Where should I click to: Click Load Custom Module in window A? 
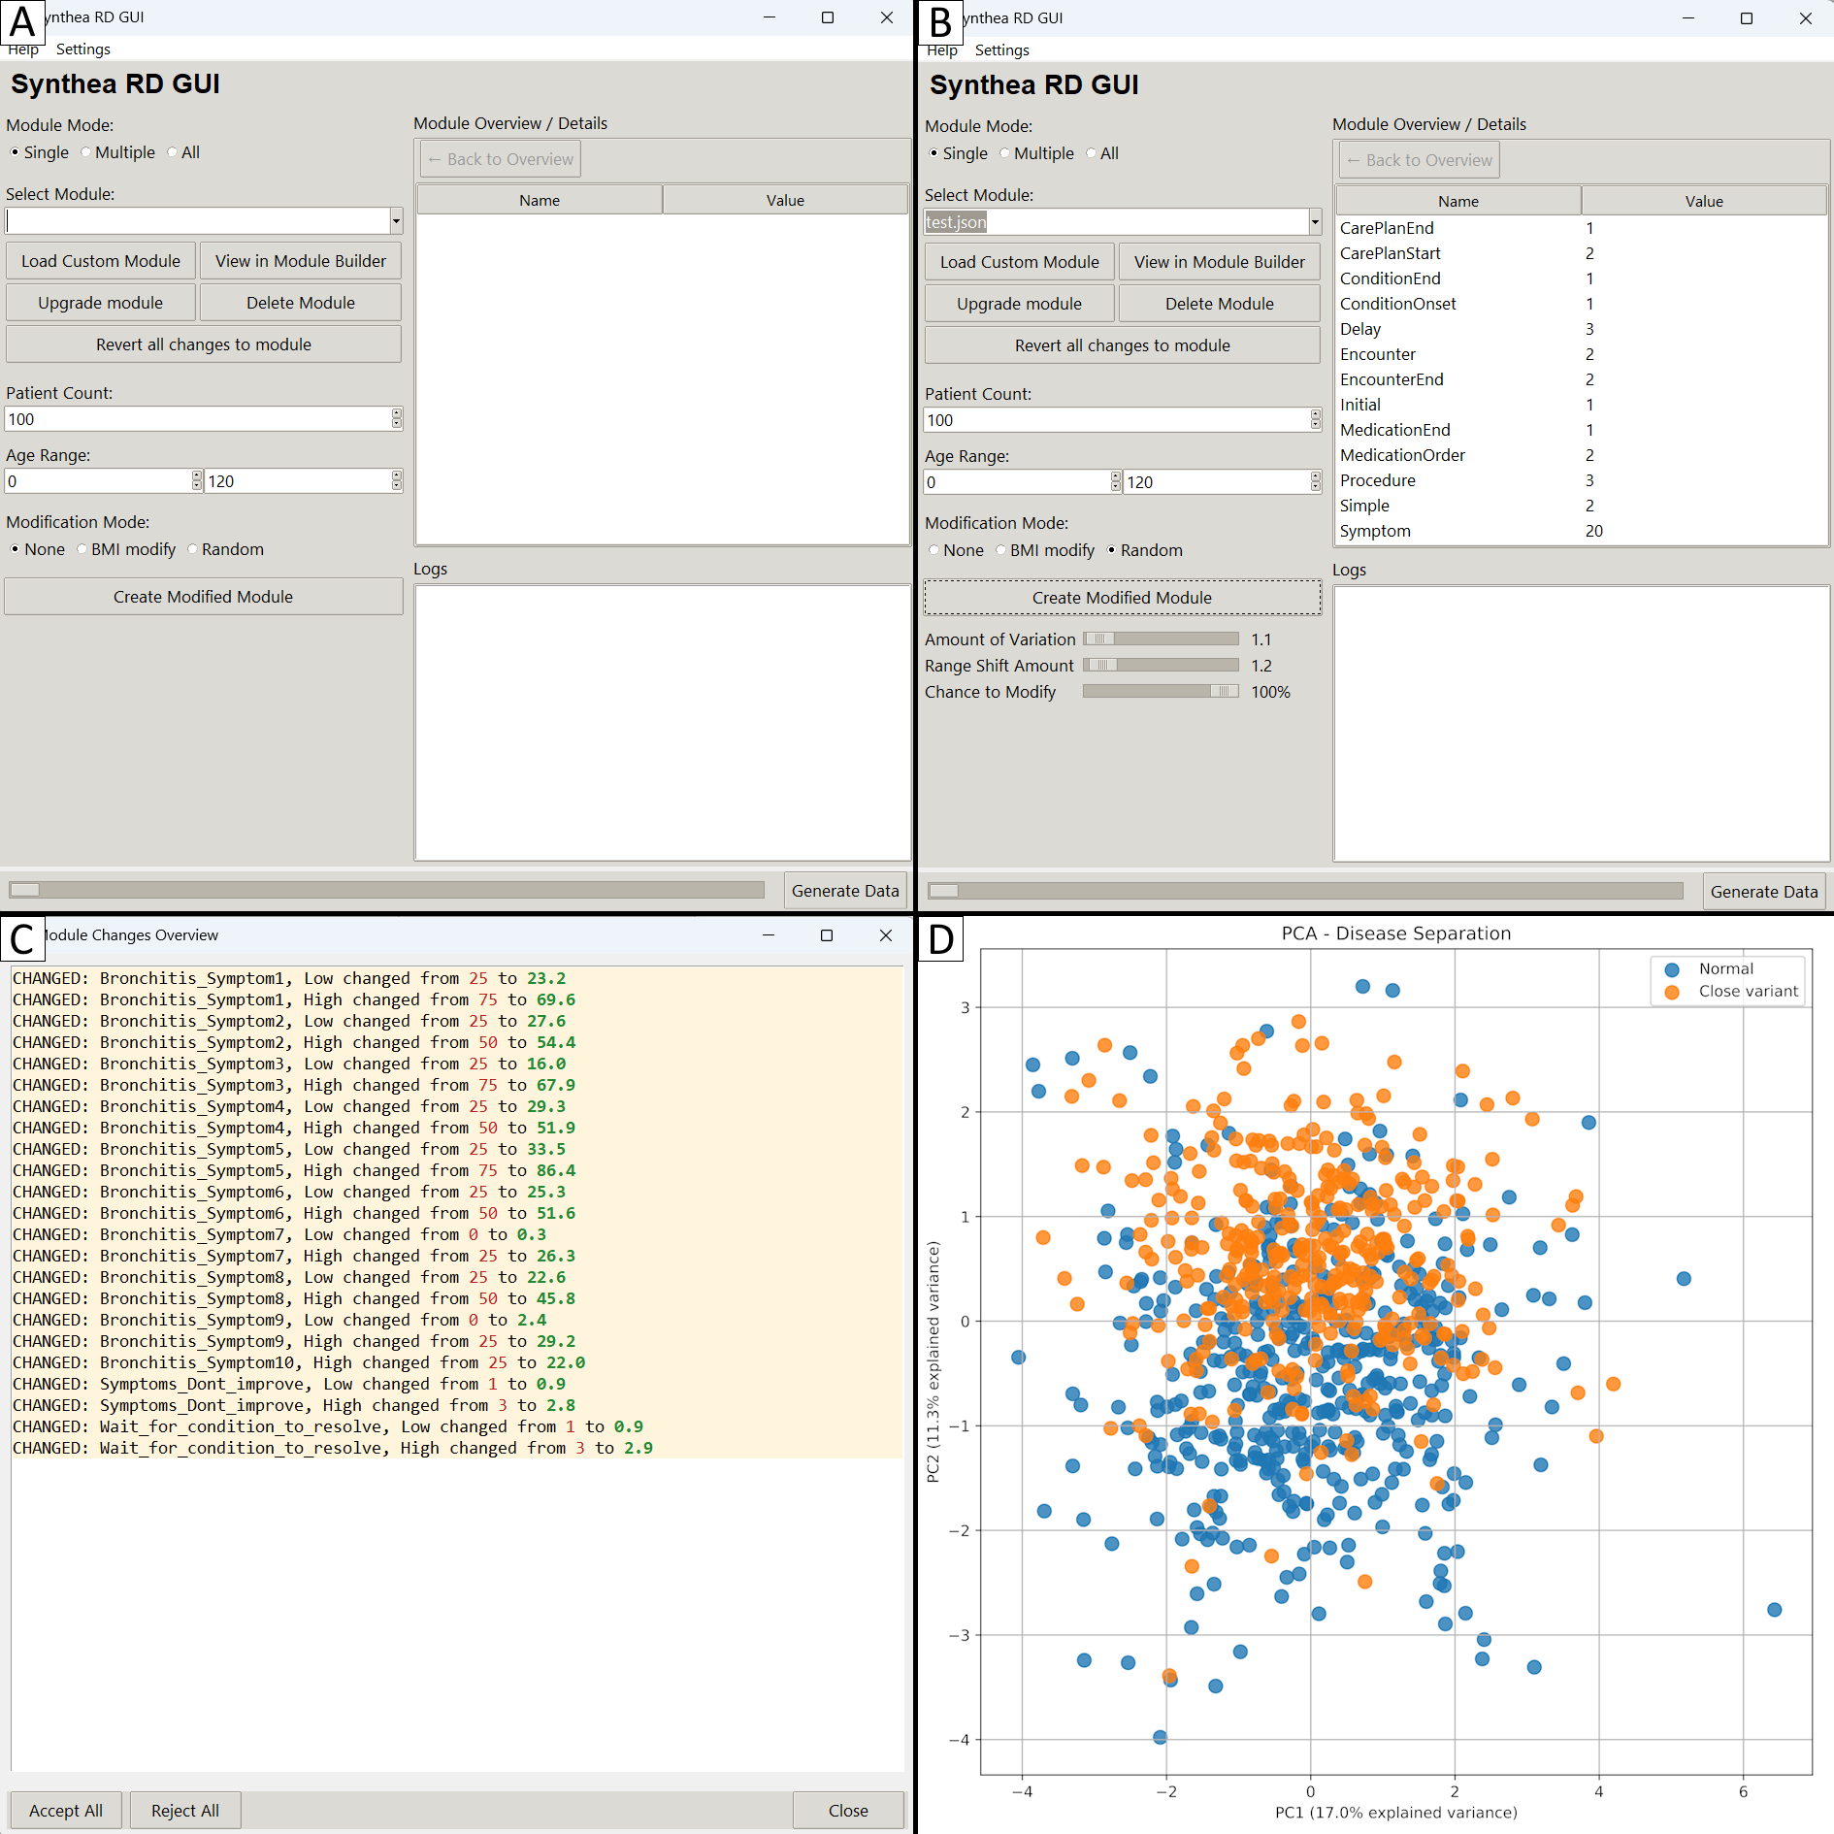point(101,261)
